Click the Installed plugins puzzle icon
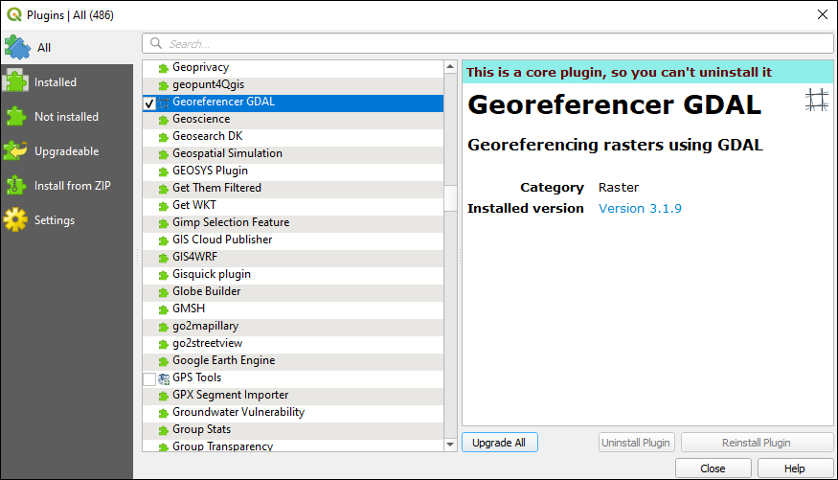 16,81
